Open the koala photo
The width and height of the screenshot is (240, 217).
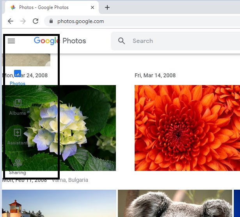(175, 203)
